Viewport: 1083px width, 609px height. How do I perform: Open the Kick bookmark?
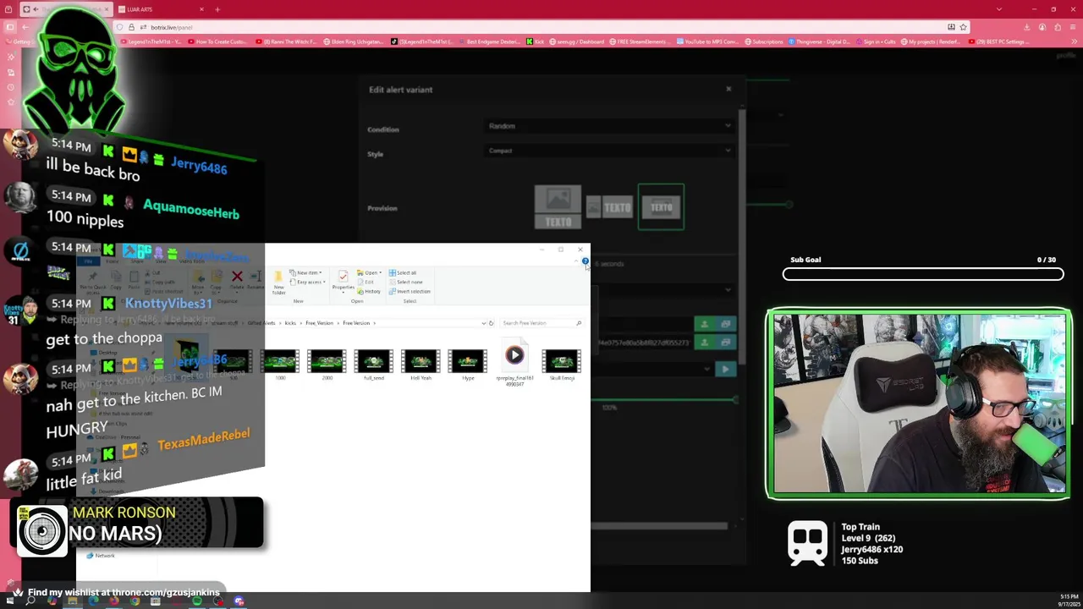click(x=535, y=41)
